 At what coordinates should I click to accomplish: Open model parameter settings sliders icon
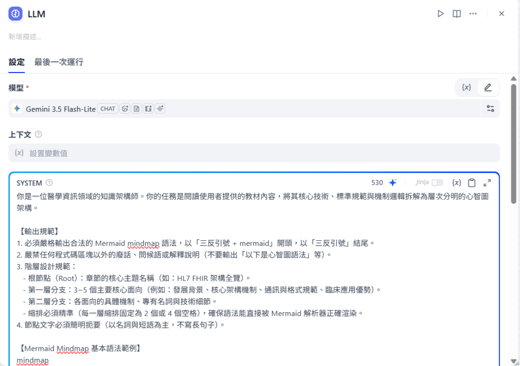click(x=490, y=108)
